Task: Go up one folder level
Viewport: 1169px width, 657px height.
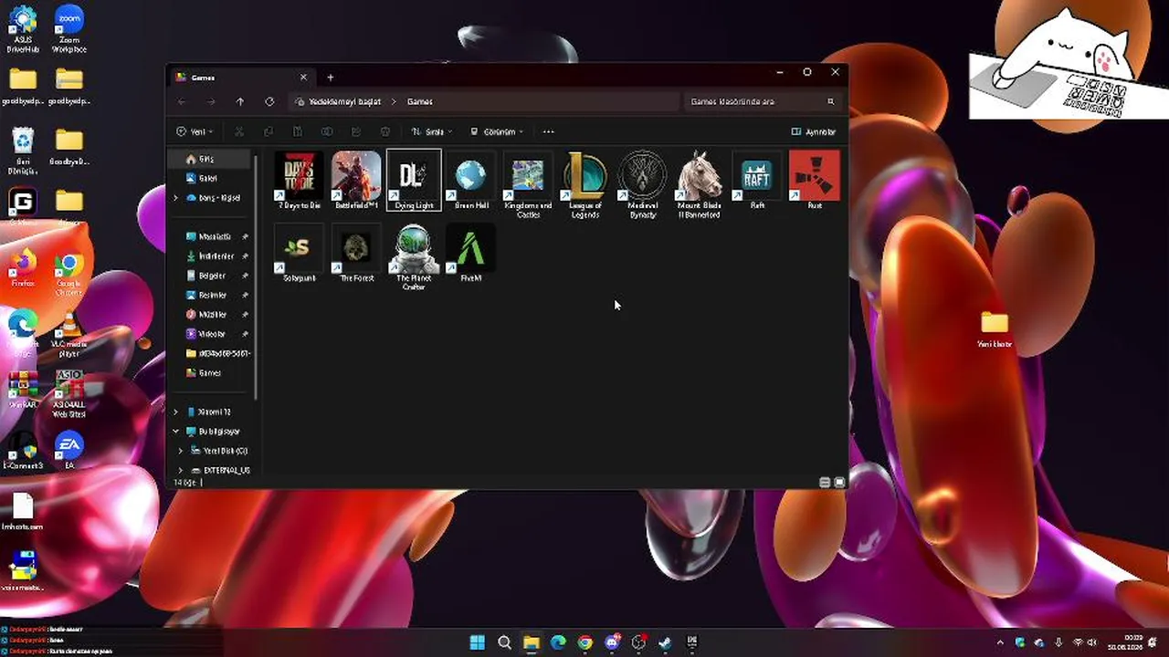Action: click(240, 101)
